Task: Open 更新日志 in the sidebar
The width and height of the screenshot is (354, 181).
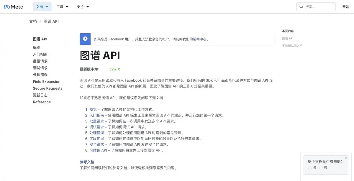Action: coord(40,95)
